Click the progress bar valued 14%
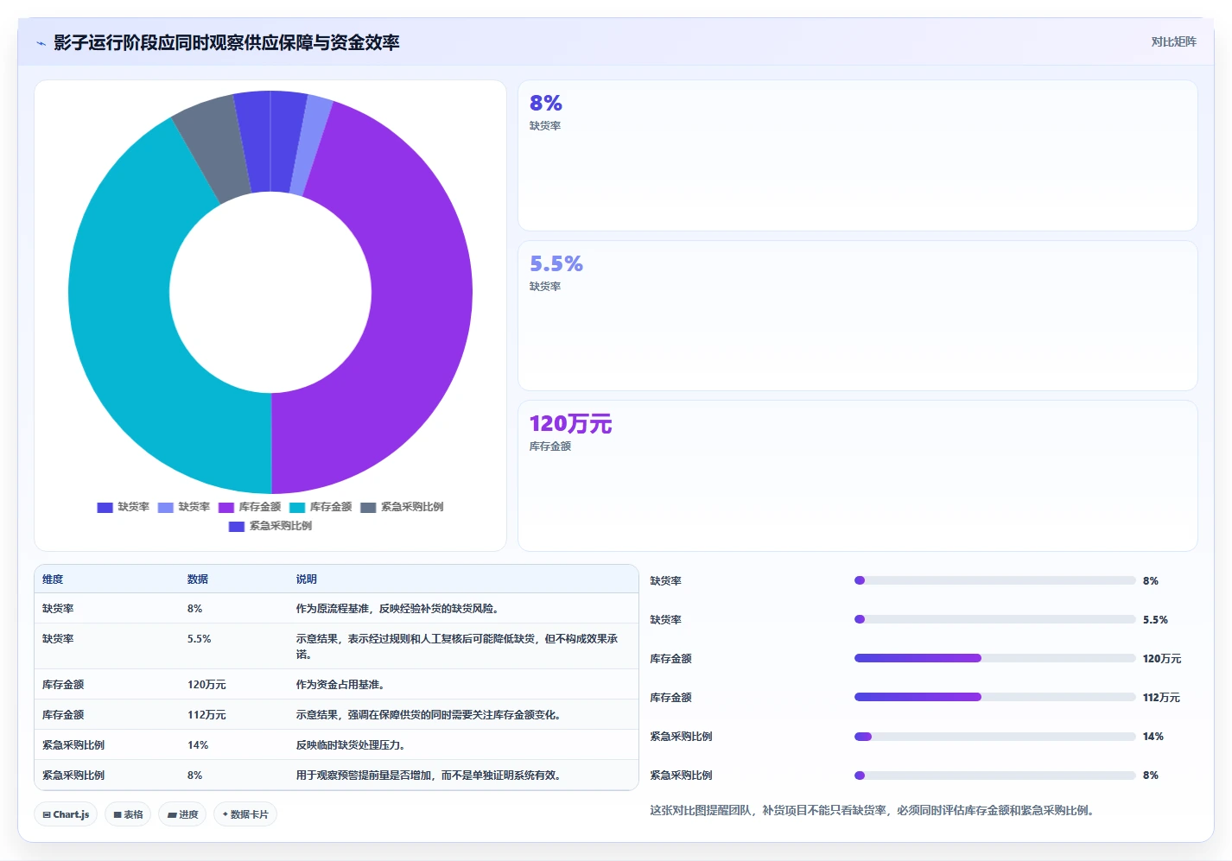1232x861 pixels. click(994, 737)
